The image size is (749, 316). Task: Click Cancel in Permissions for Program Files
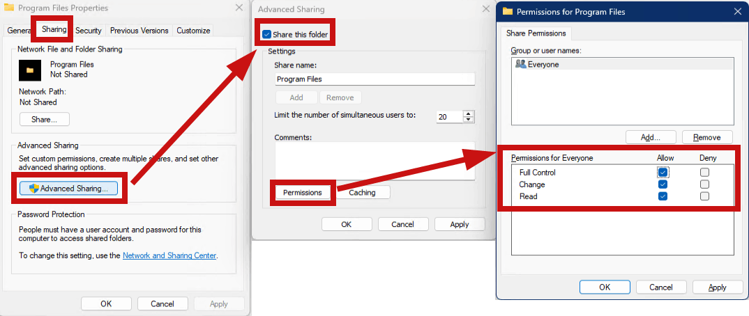coord(661,287)
